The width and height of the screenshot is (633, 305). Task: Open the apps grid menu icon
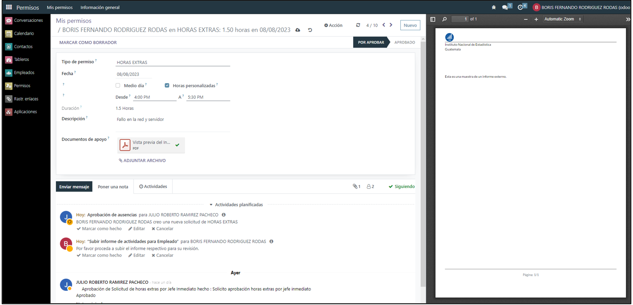pos(9,7)
